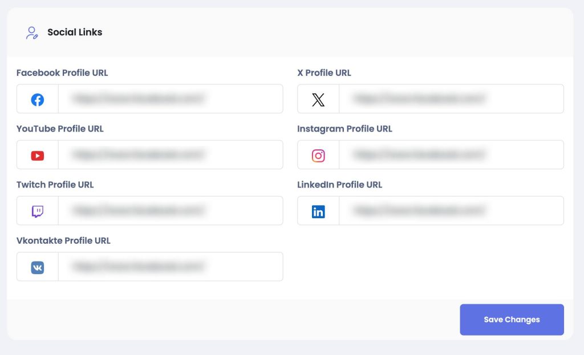Click the Facebook Profile URL label
The width and height of the screenshot is (584, 355).
pos(62,72)
